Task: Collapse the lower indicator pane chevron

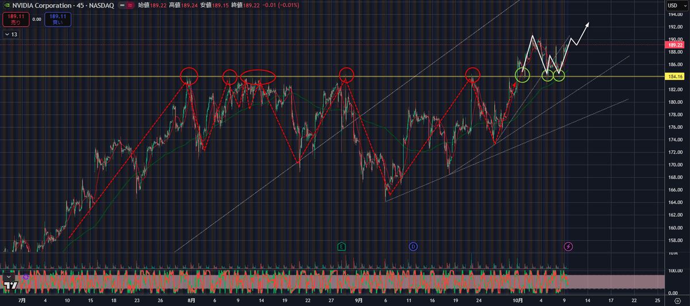Action: click(x=9, y=278)
